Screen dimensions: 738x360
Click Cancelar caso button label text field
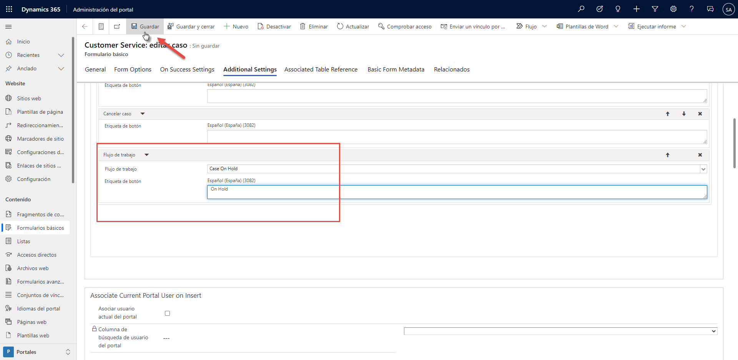(x=457, y=137)
